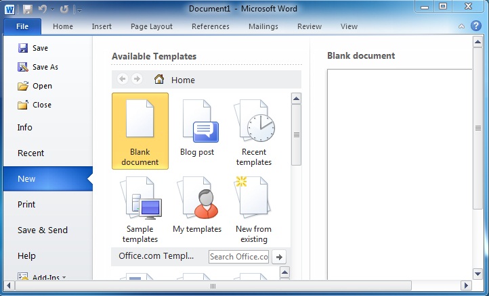Choose New from existing
The height and width of the screenshot is (296, 489).
coord(254,209)
